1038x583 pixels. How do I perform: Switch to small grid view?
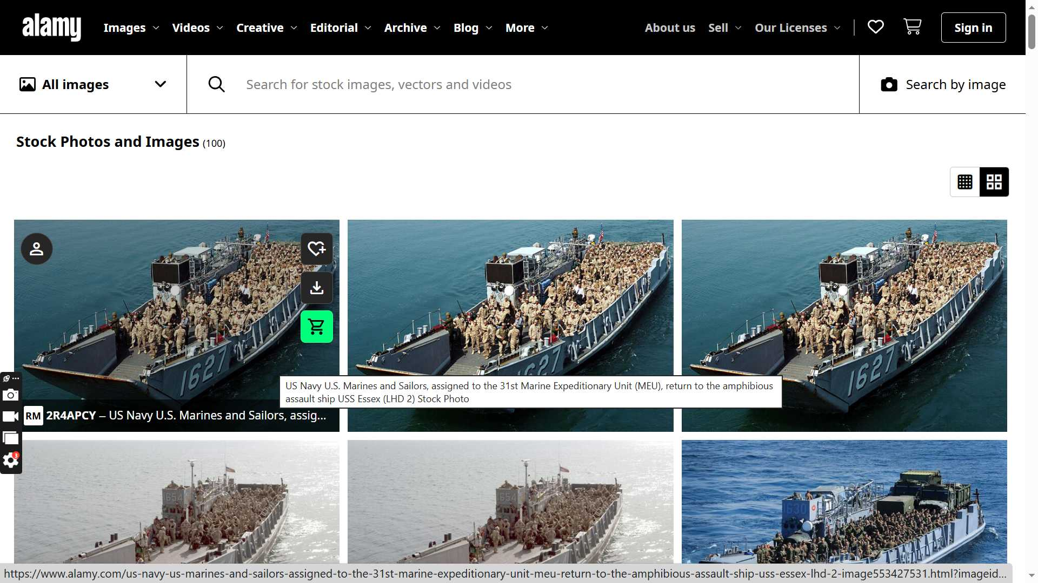tap(965, 182)
